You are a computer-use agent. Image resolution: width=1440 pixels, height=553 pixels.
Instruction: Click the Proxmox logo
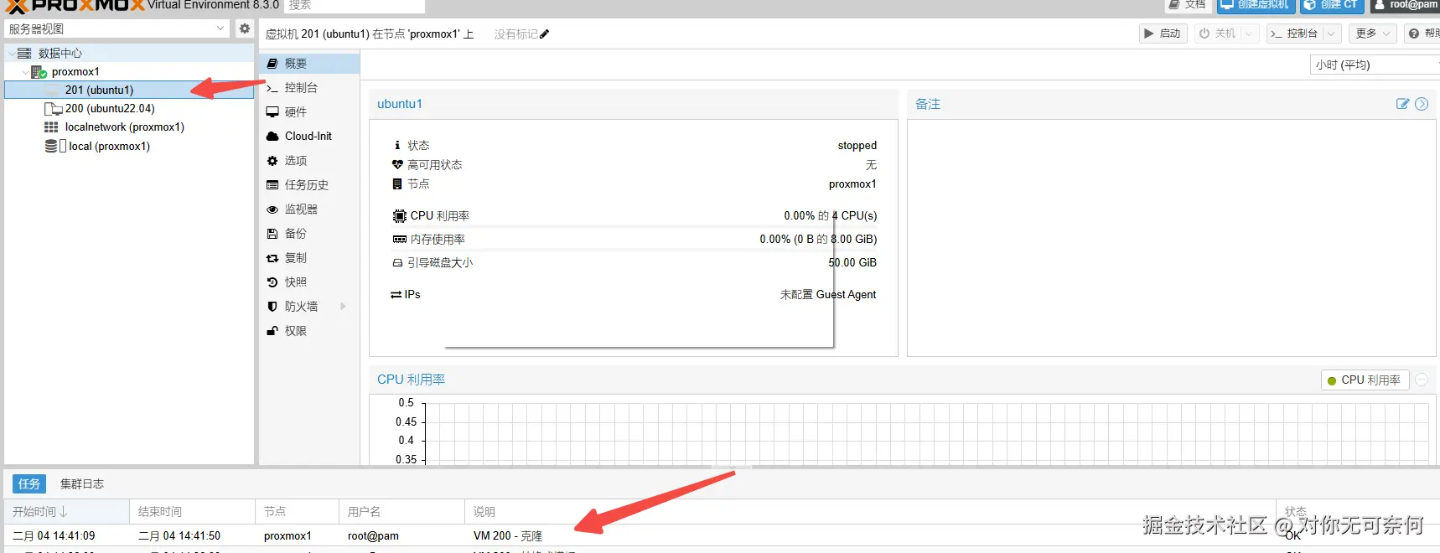coord(75,7)
